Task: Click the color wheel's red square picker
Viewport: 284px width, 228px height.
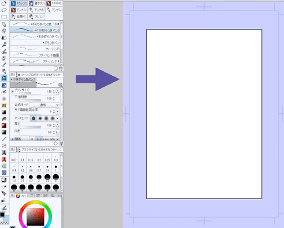Action: 35,217
